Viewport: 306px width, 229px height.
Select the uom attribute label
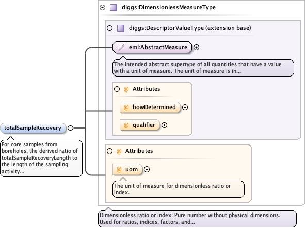click(132, 170)
